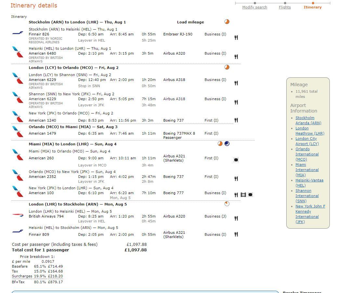The height and width of the screenshot is (293, 348).
Task: Click the movie icon for American 100
Action: [243, 195]
